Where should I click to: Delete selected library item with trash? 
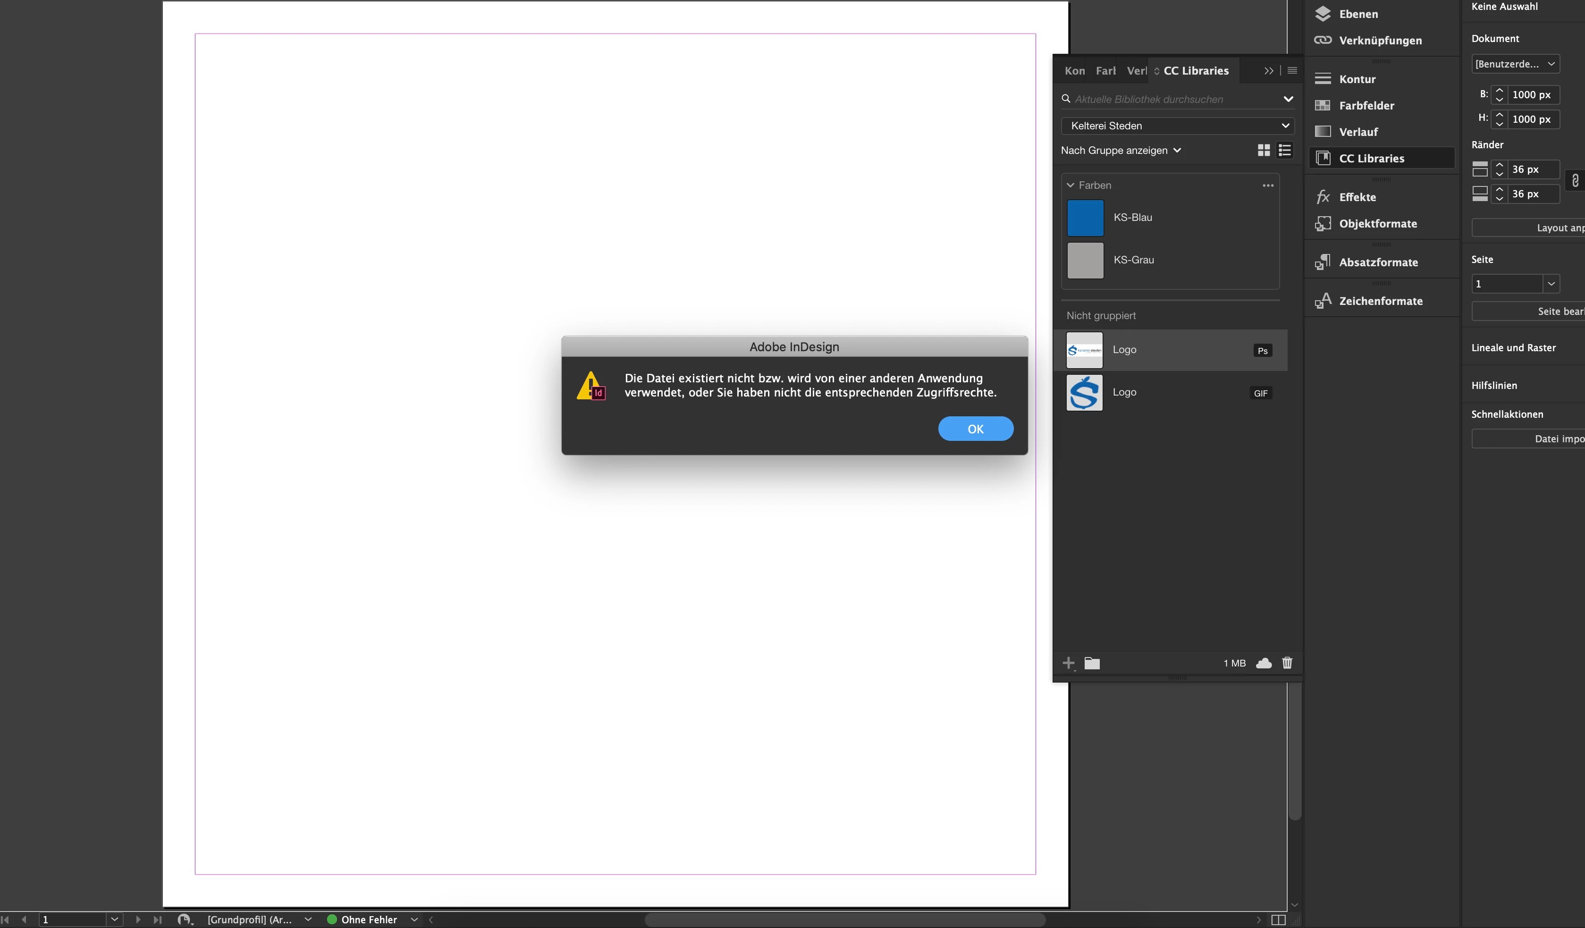[1288, 663]
